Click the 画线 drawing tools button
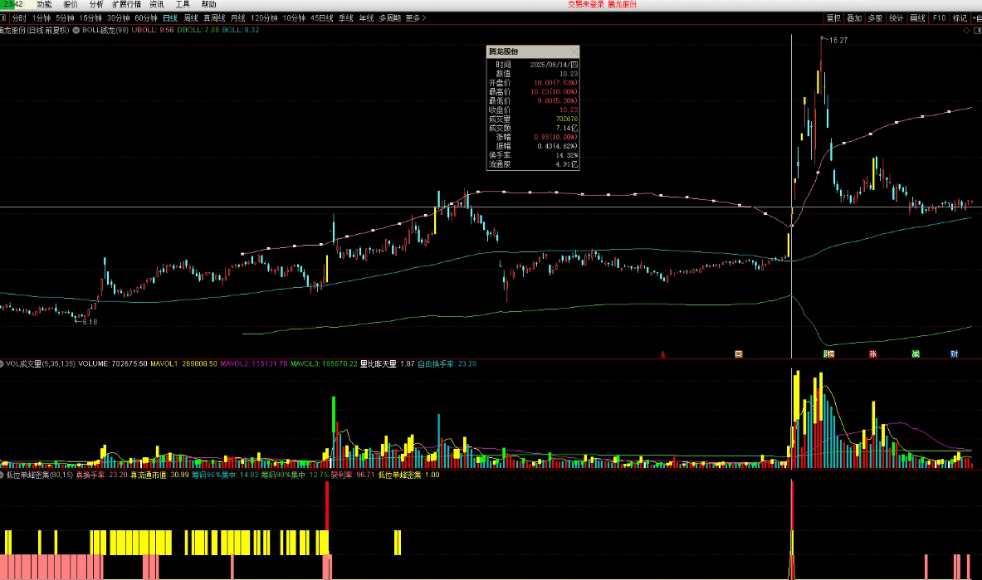Viewport: 982px width, 580px height. coord(917,17)
